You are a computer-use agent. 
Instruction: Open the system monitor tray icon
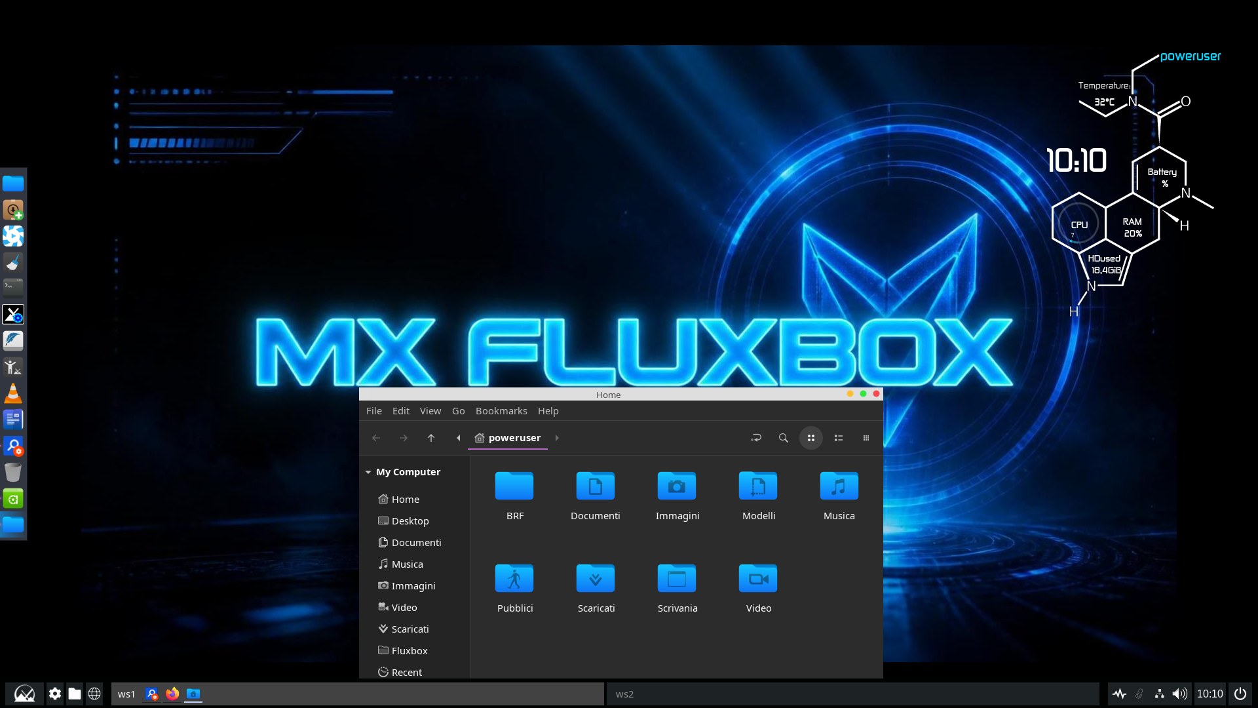point(1119,694)
